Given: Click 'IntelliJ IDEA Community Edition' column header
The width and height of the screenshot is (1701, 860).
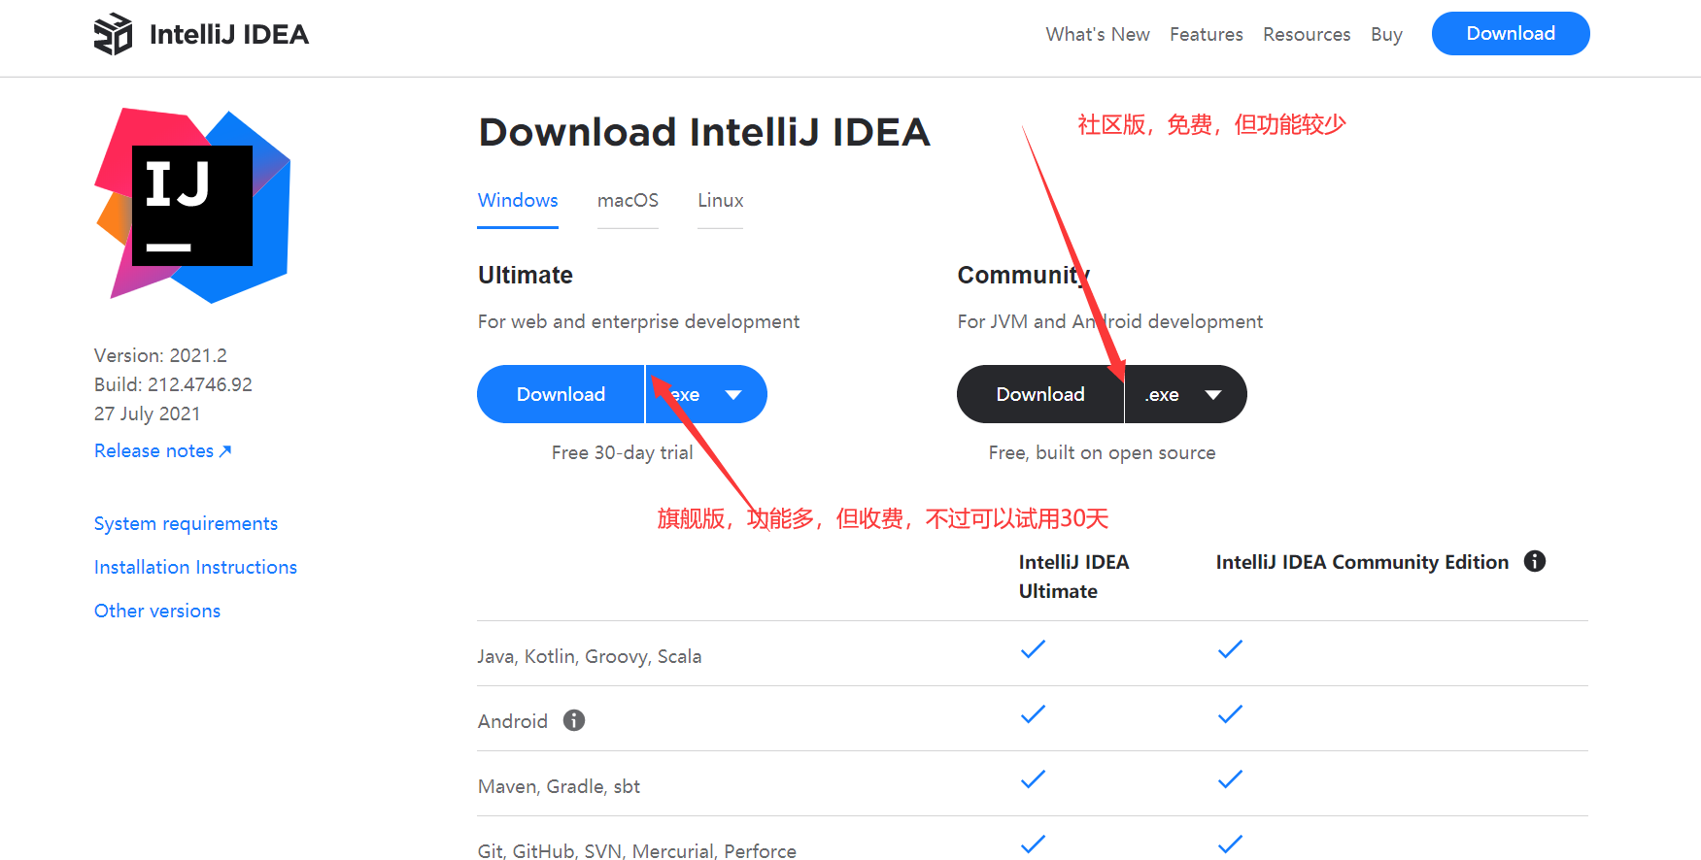Looking at the screenshot, I should (x=1362, y=562).
